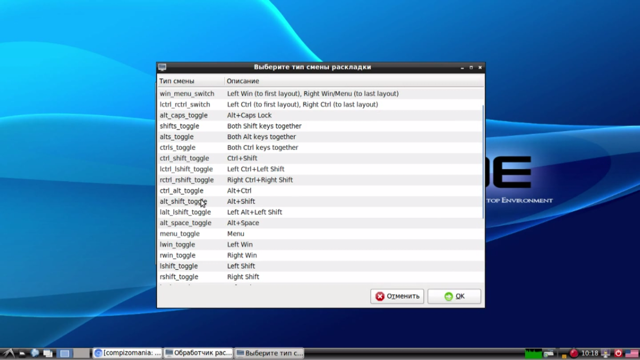Click the 'Both Shift keys together' description

click(x=264, y=126)
